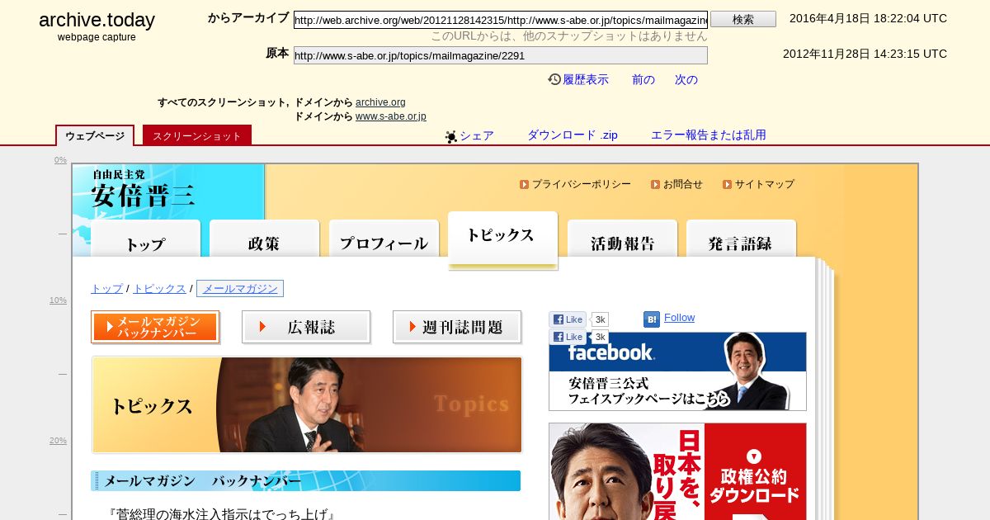Viewport: 990px width, 520px height.
Task: Jump to the 10% page marker
Action: 58,300
